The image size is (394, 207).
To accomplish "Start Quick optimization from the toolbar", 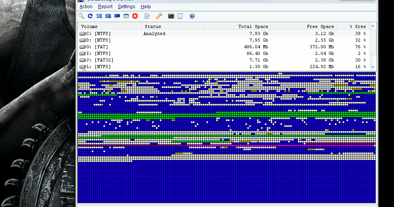I will 108,16.
